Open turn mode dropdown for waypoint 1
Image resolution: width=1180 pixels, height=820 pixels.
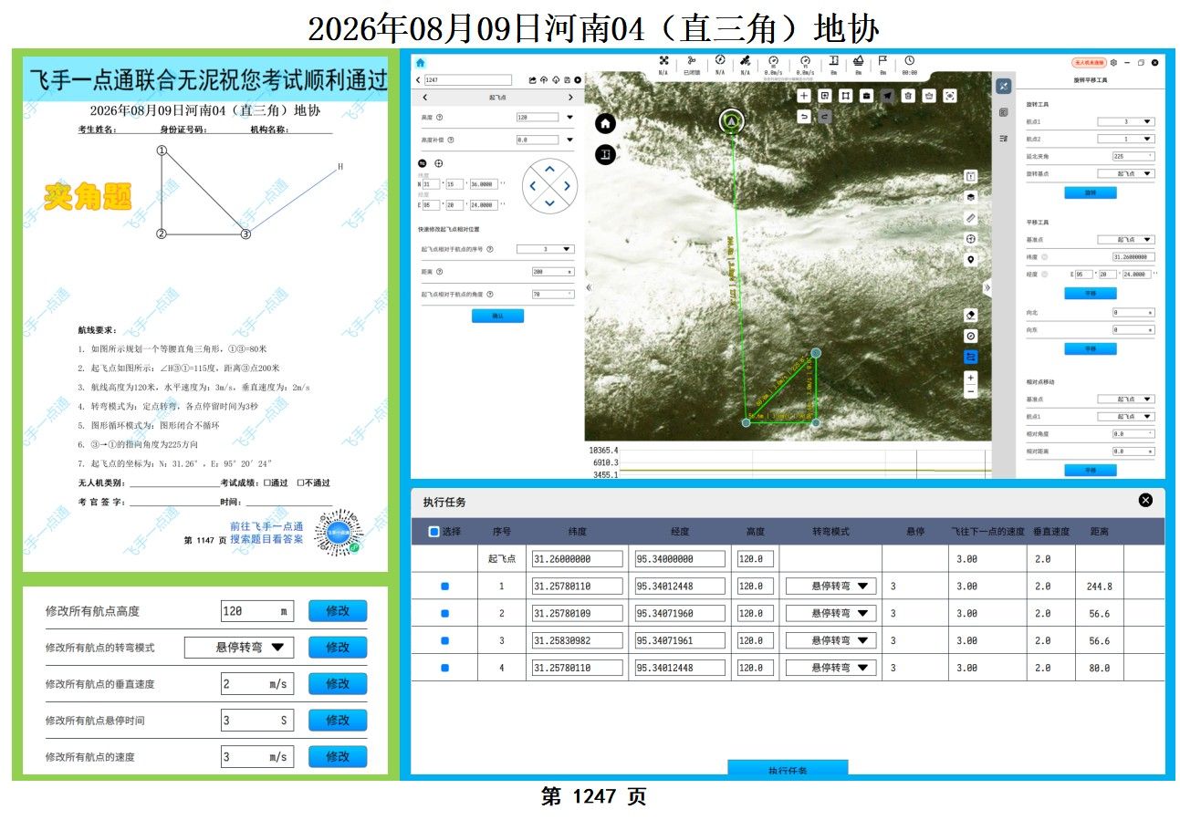[830, 586]
